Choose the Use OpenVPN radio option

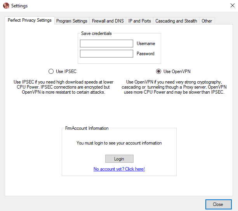(x=158, y=71)
